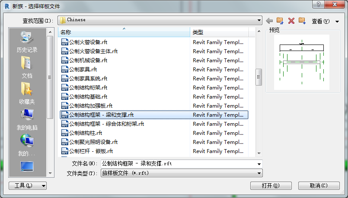Open the desktop monitor icon in sidebar
This screenshot has height=198, width=348.
(27, 166)
